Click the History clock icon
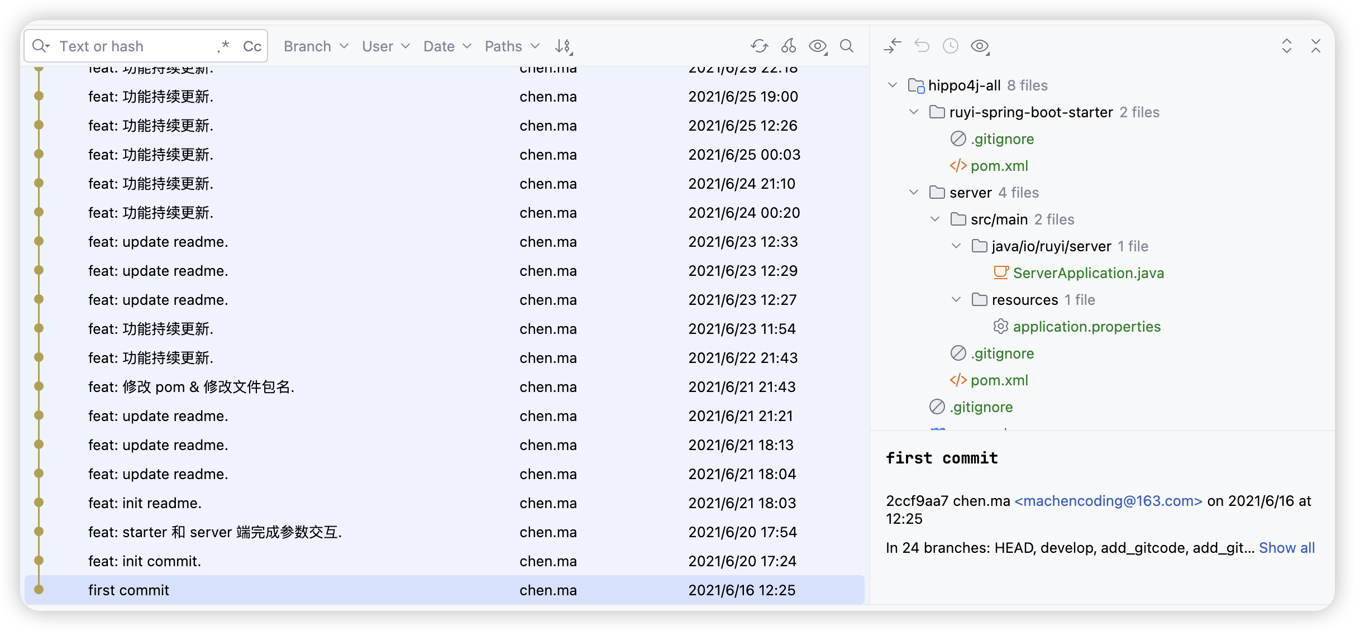 coord(951,46)
